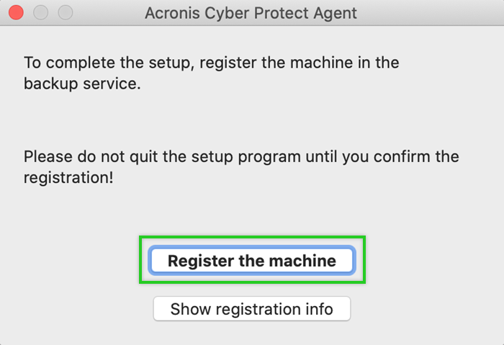Image resolution: width=504 pixels, height=345 pixels.
Task: Click the 'registration!' text at the warning's end
Action: pos(68,176)
